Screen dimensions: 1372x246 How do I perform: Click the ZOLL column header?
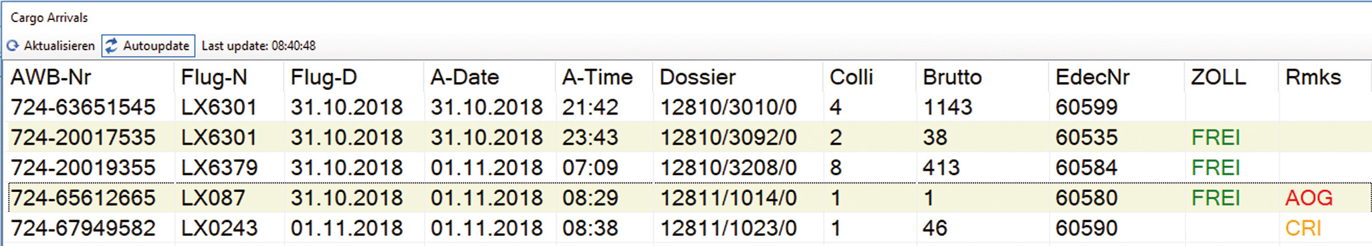[1218, 77]
